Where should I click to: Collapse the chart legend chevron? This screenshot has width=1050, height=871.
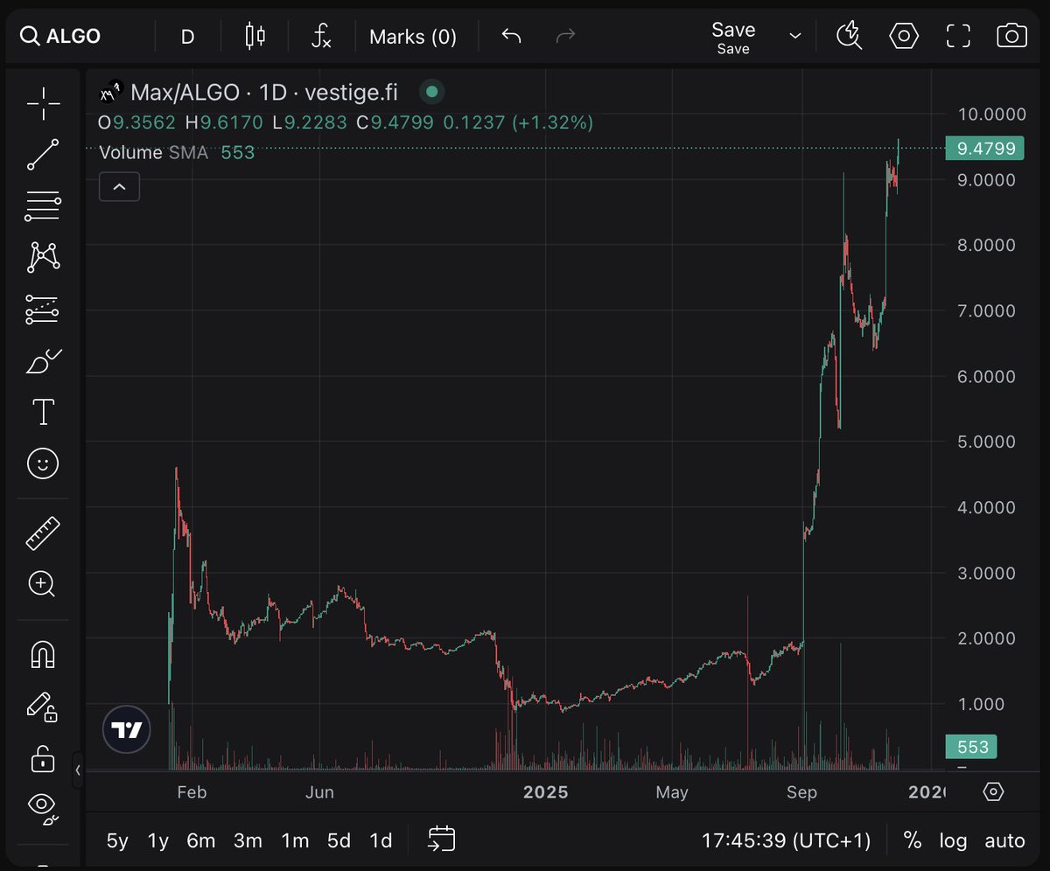point(119,186)
